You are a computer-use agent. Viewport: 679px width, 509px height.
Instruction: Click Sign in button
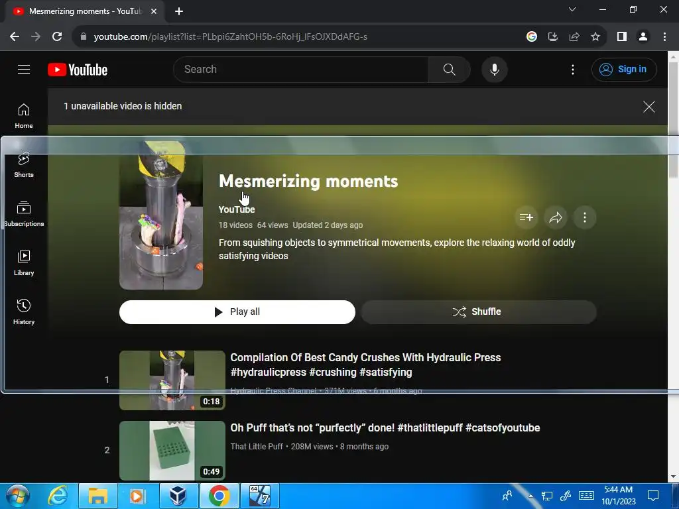(x=624, y=69)
